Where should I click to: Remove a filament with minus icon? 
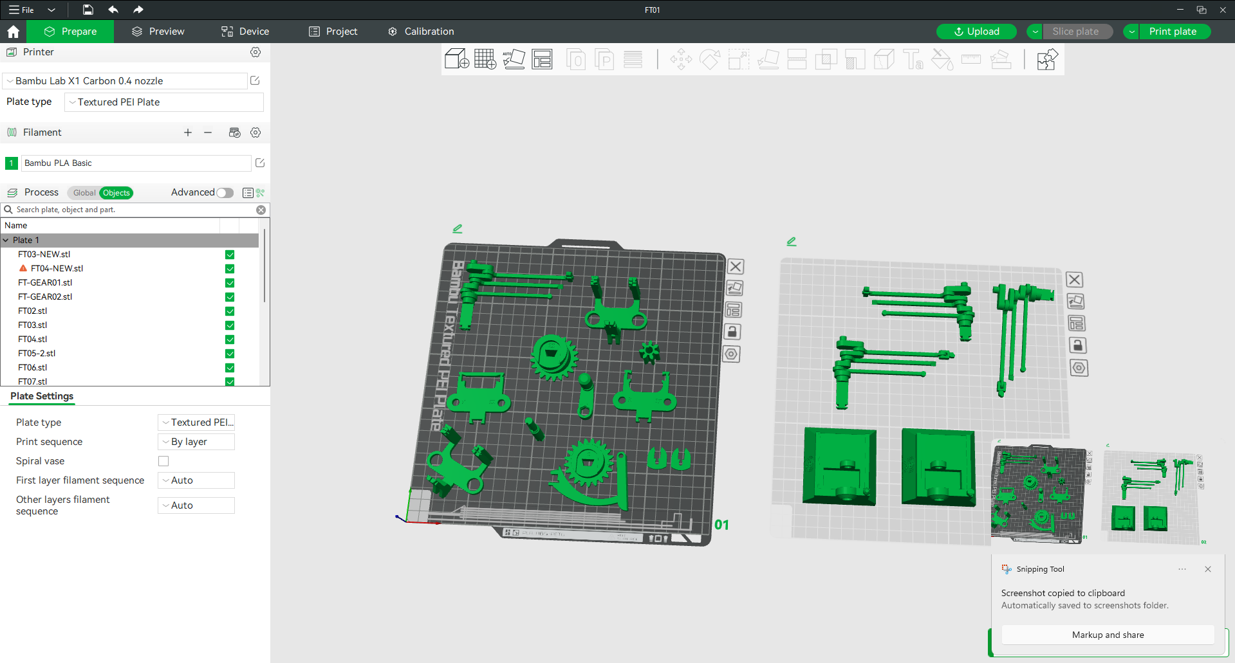tap(208, 132)
